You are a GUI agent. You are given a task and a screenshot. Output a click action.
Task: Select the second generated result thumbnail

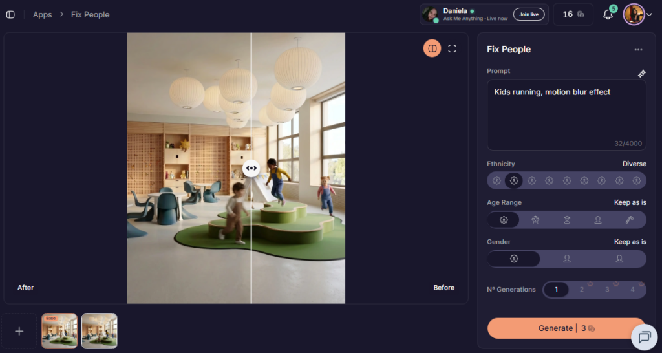coord(99,331)
